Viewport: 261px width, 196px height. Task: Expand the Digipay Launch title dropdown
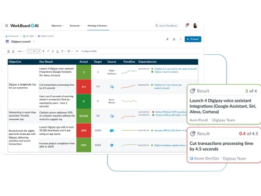tap(34, 41)
